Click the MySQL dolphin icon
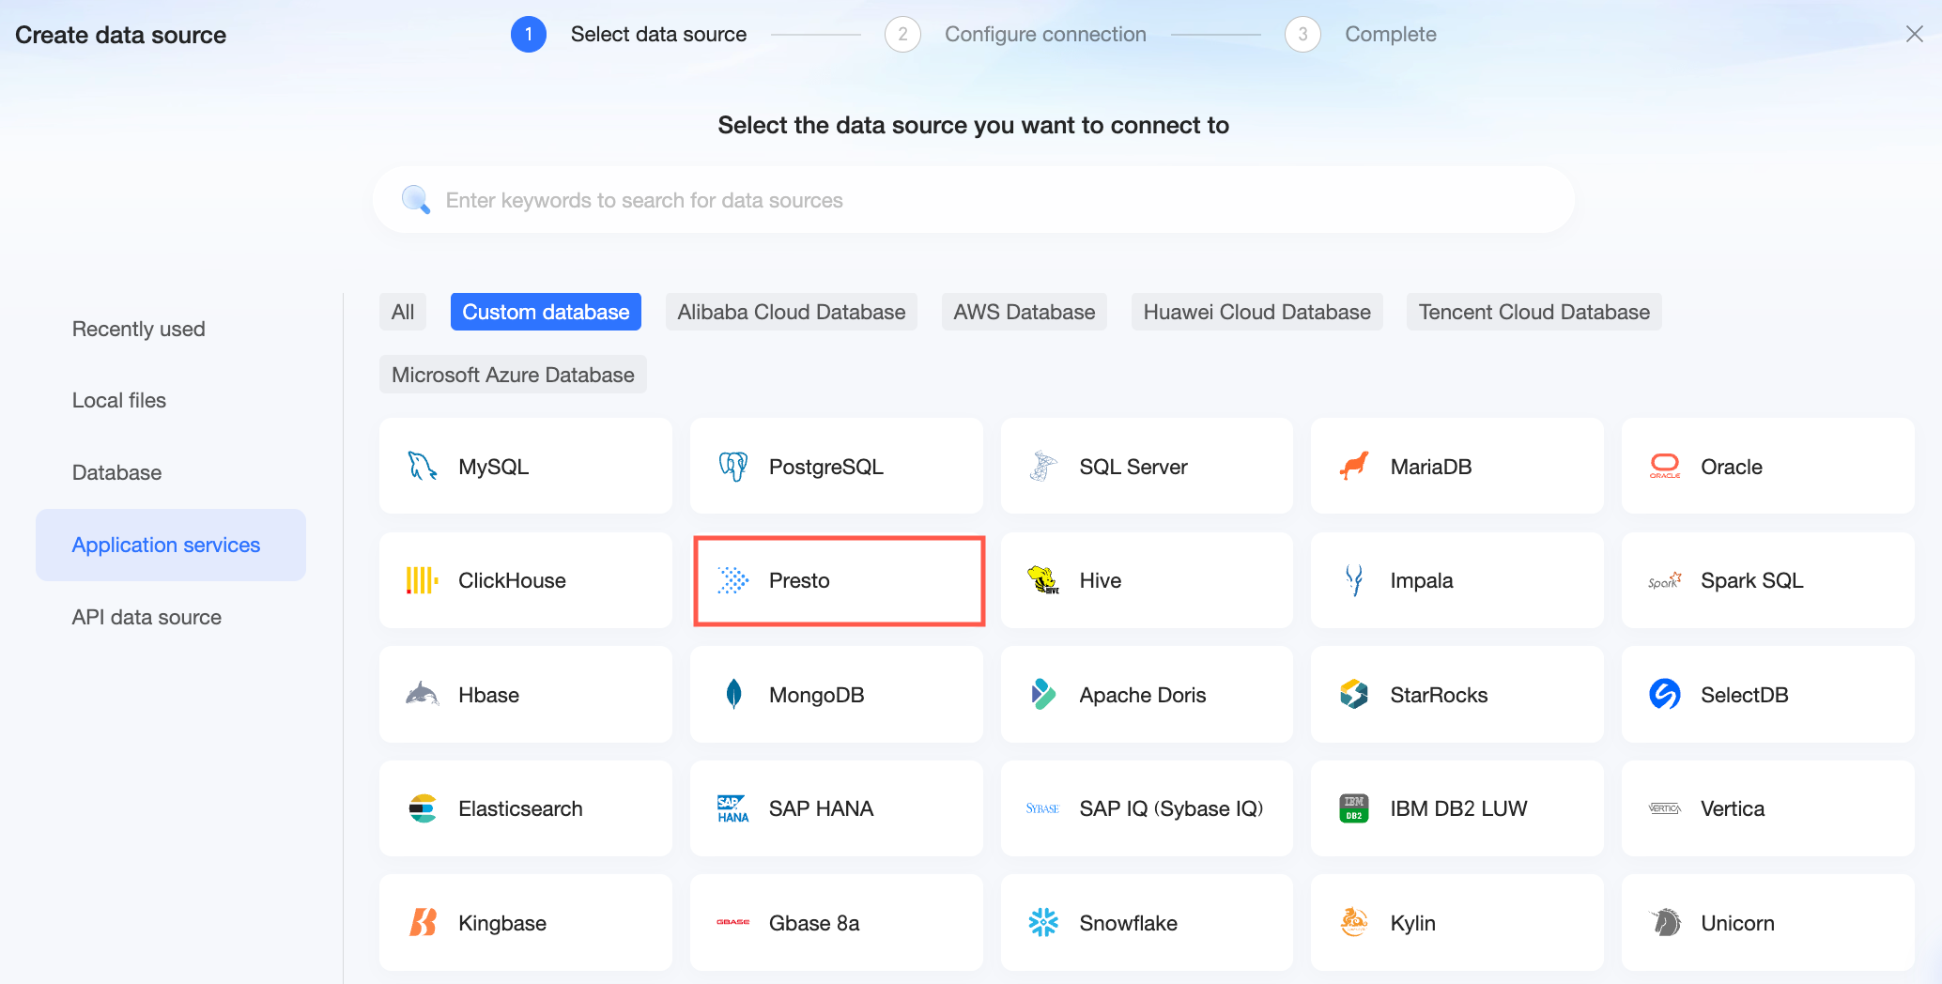This screenshot has width=1942, height=984. (422, 467)
